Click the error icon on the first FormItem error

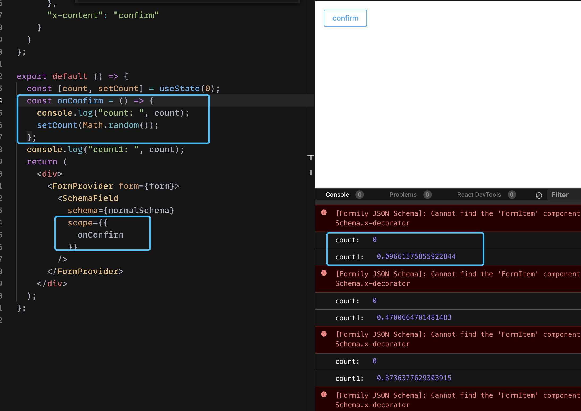pyautogui.click(x=324, y=212)
